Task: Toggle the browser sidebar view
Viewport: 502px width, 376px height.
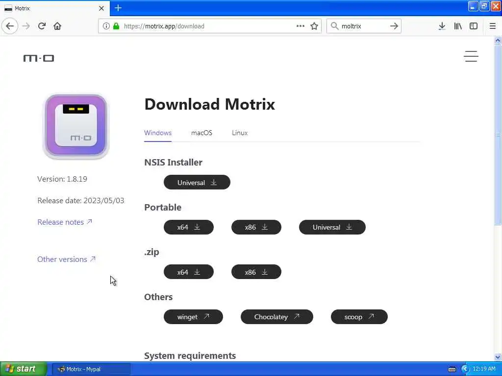Action: [474, 26]
